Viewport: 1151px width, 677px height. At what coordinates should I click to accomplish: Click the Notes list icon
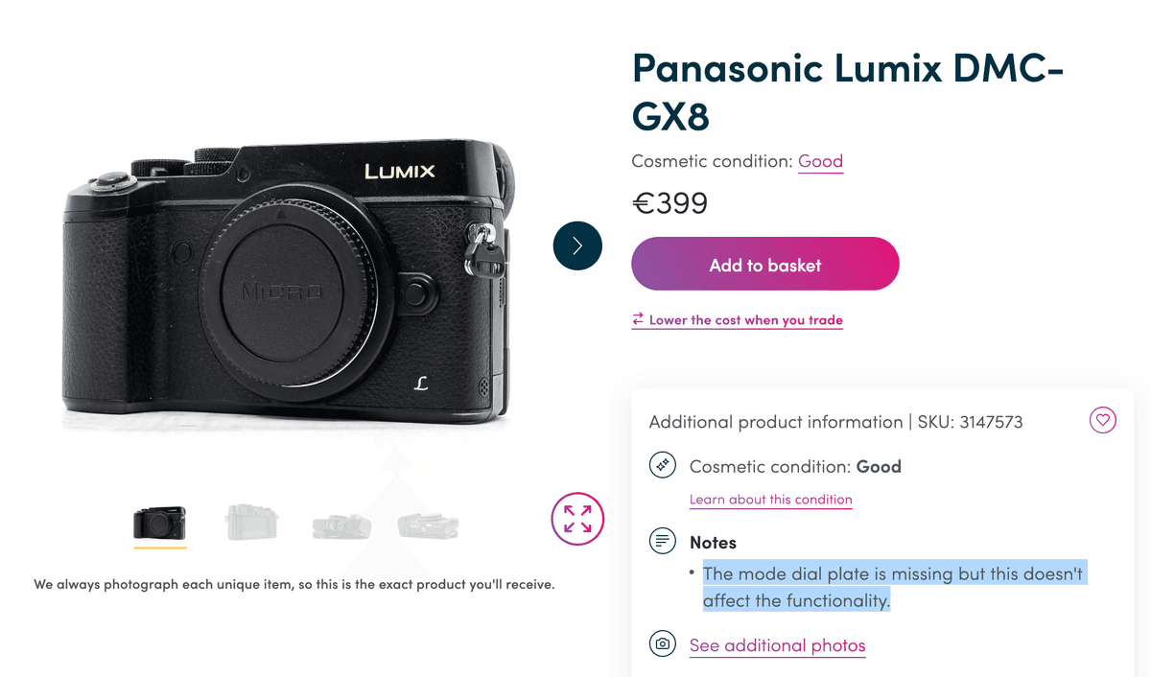tap(662, 542)
